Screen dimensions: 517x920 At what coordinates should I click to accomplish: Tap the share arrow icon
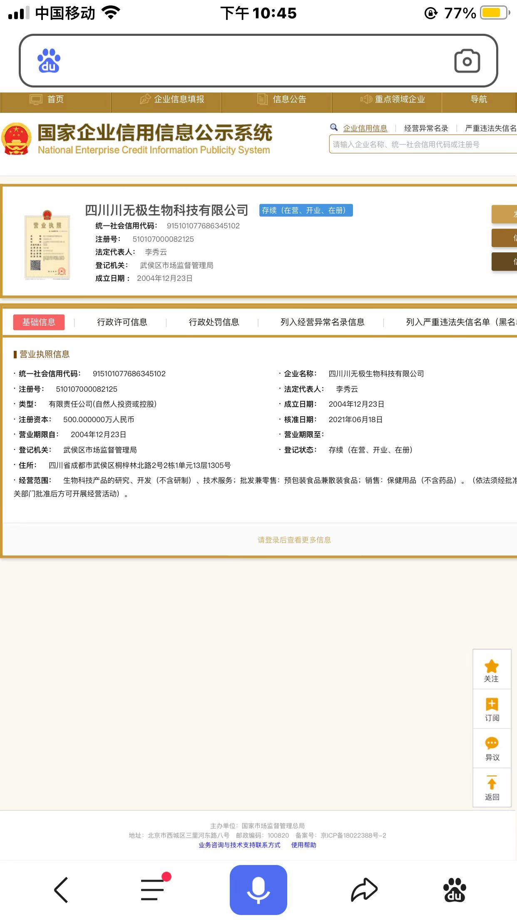[364, 890]
